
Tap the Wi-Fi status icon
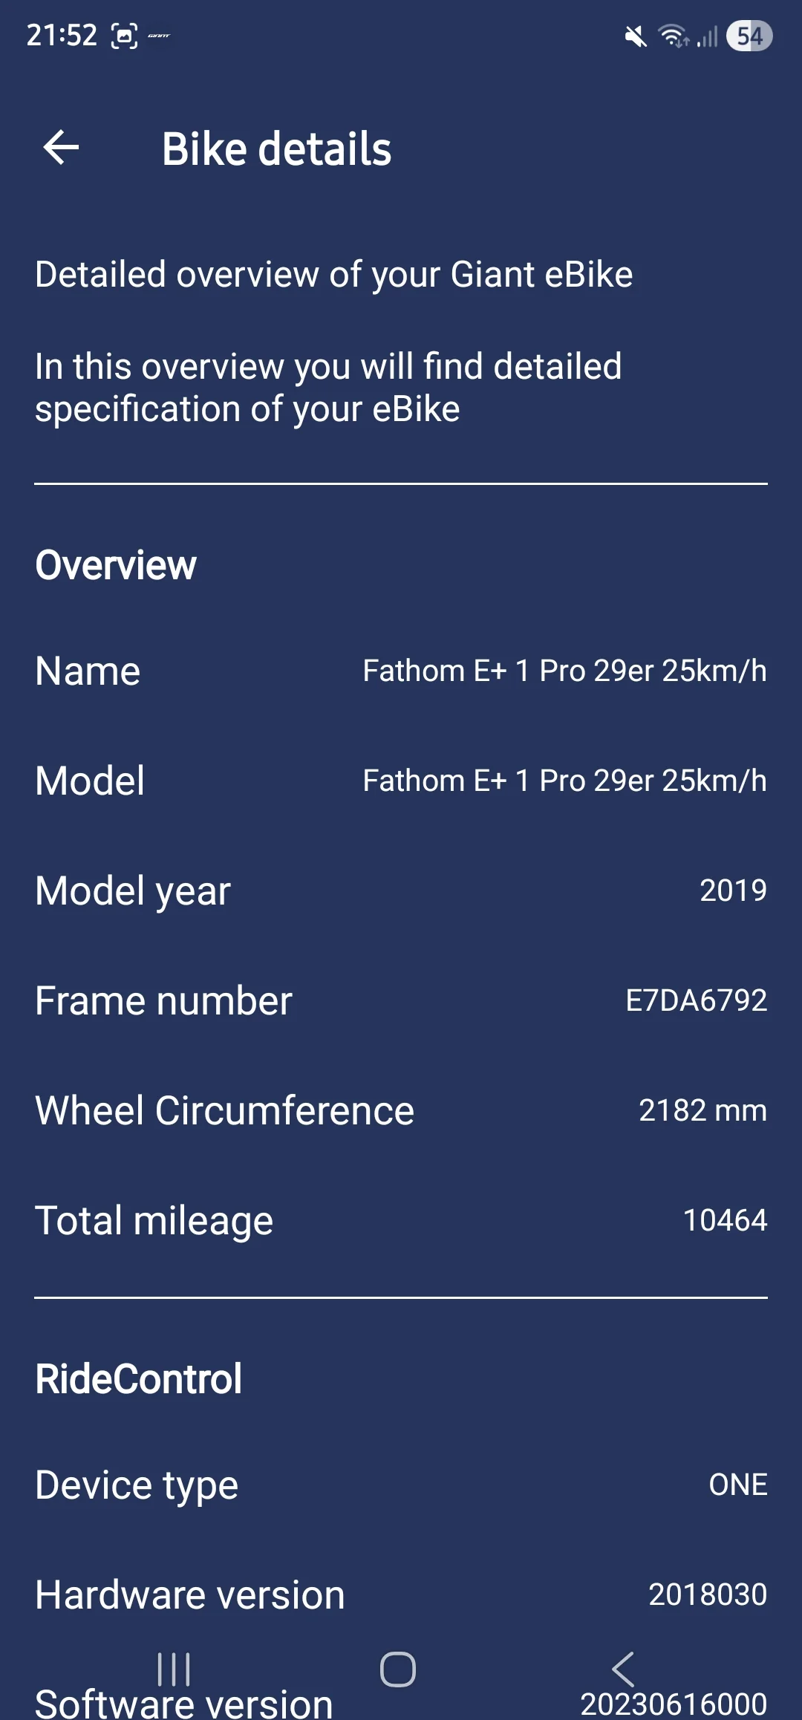674,36
